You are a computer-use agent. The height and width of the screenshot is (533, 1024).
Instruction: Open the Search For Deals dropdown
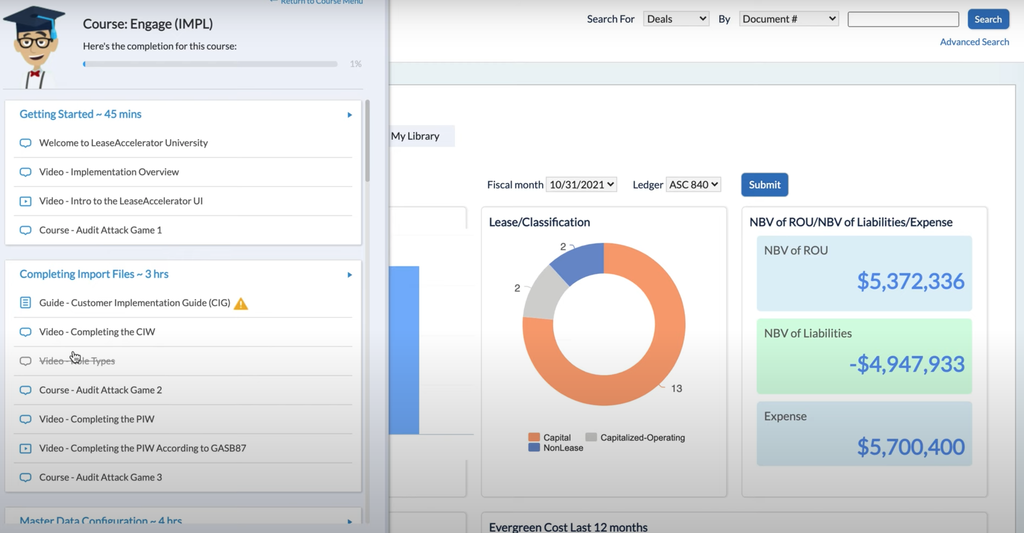click(676, 19)
